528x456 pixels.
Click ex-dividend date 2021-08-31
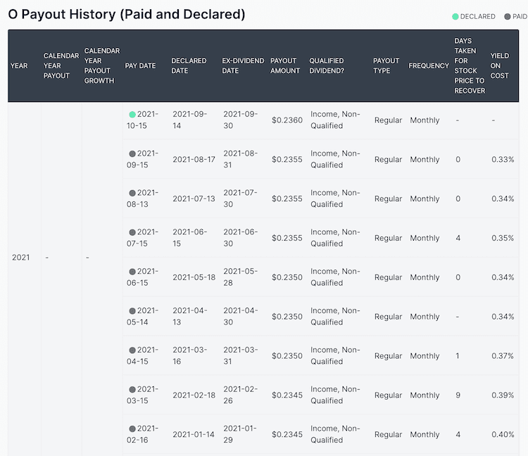[241, 159]
